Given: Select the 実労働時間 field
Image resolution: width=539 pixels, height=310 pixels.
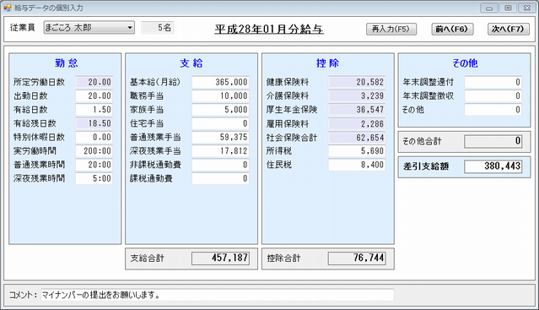Looking at the screenshot, I should point(94,151).
